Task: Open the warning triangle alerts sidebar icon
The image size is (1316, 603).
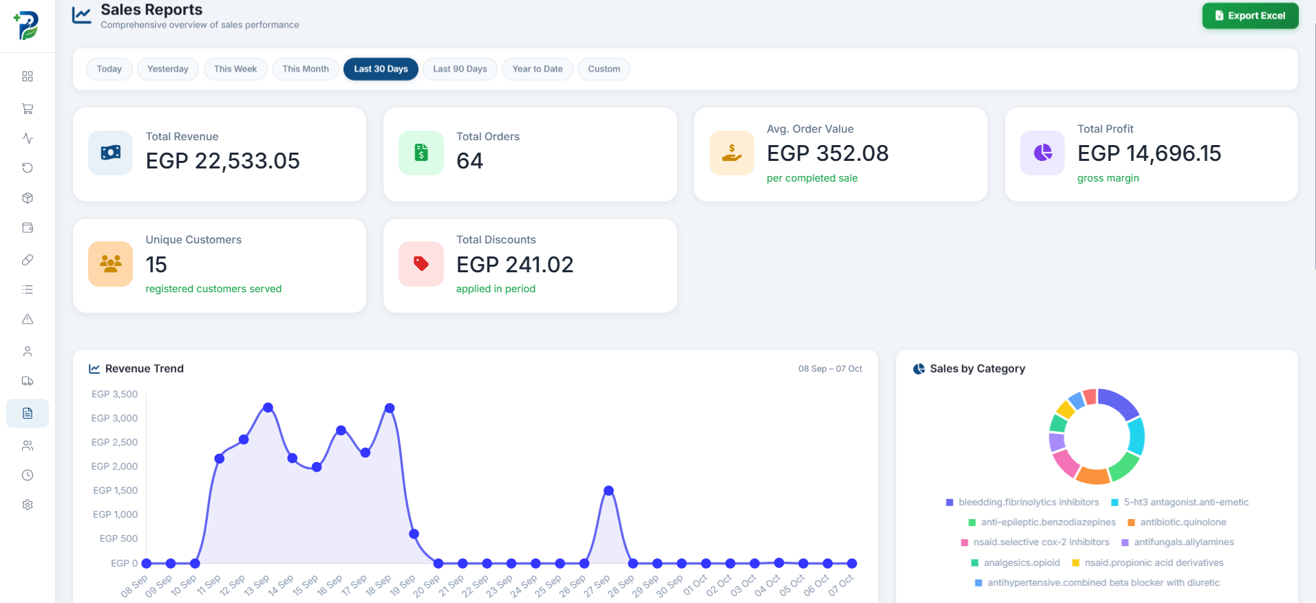Action: [28, 319]
